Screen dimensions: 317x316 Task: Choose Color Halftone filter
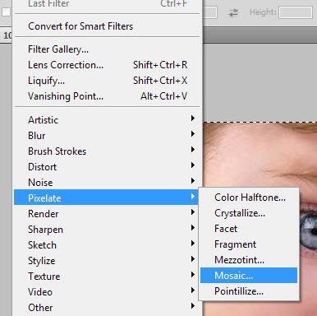click(x=249, y=197)
